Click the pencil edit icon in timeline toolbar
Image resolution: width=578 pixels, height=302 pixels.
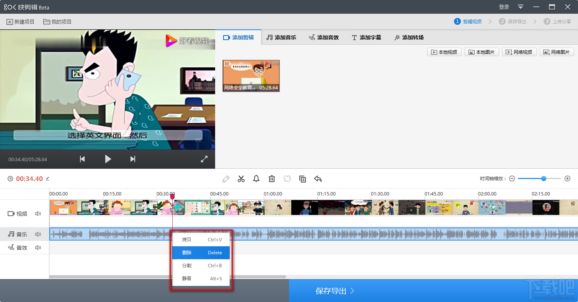(x=226, y=179)
